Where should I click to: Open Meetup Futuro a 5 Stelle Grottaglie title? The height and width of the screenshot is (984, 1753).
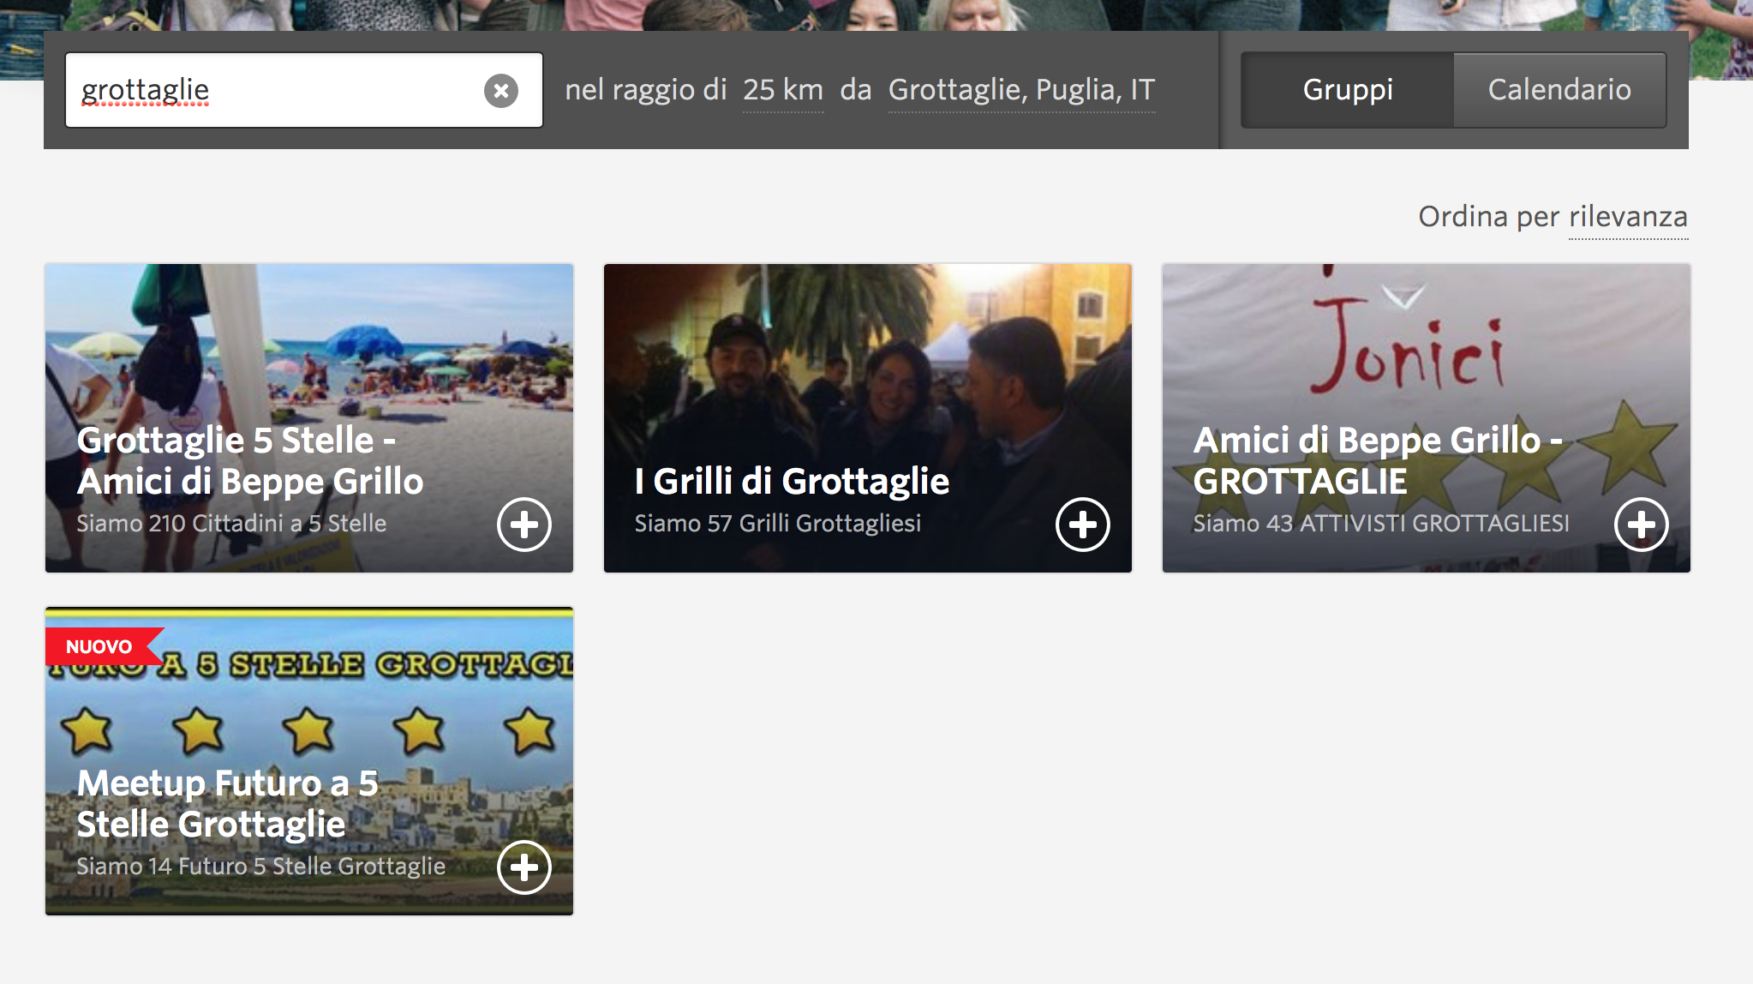point(228,804)
